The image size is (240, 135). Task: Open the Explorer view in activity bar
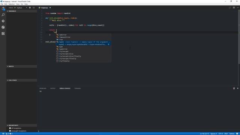[x=3, y=9]
